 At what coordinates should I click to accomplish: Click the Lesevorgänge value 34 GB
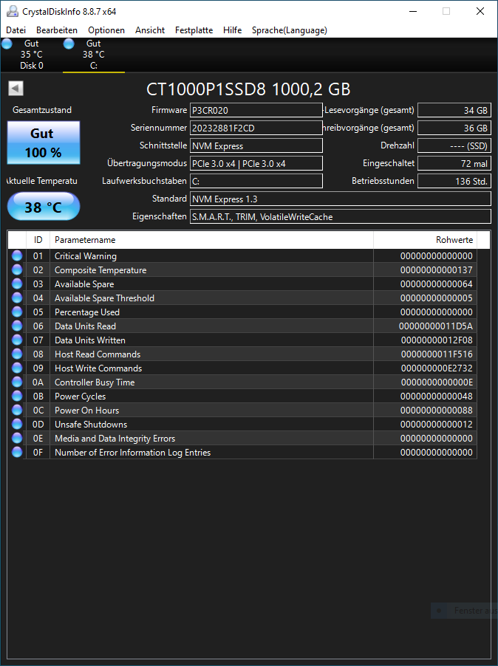tap(454, 110)
